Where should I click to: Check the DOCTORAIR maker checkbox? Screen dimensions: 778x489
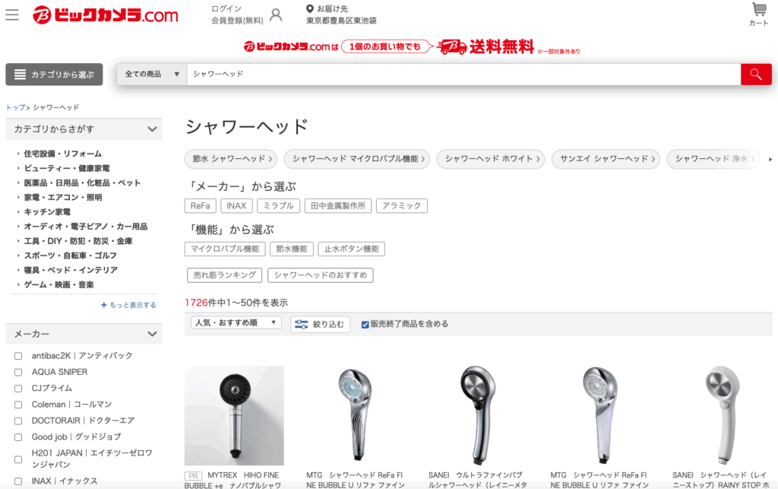(x=18, y=421)
